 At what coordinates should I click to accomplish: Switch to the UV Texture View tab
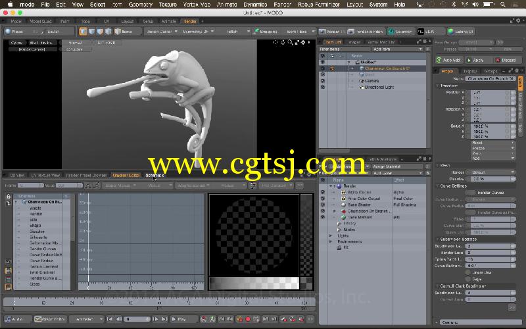click(45, 175)
